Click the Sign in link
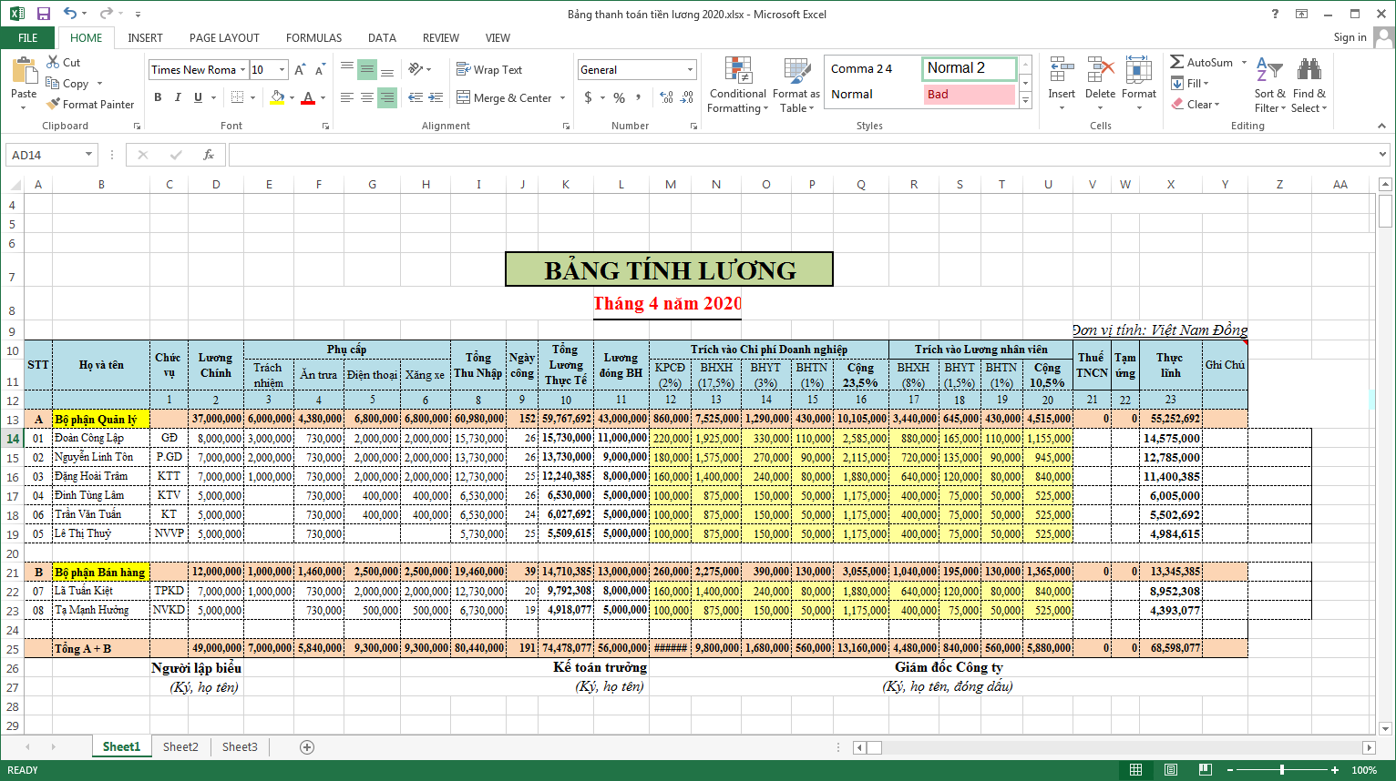1396x781 pixels. 1350,38
